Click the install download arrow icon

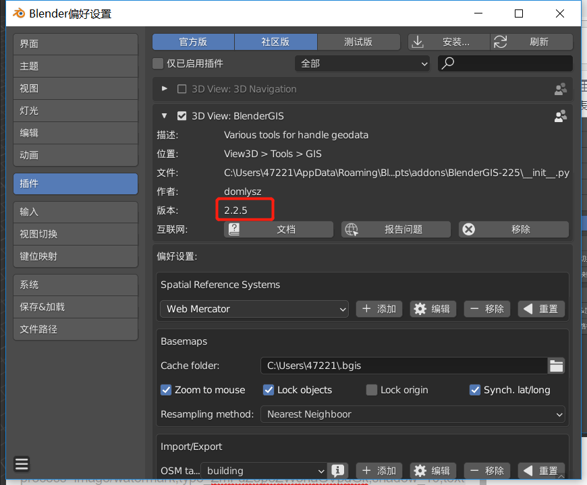tap(418, 42)
